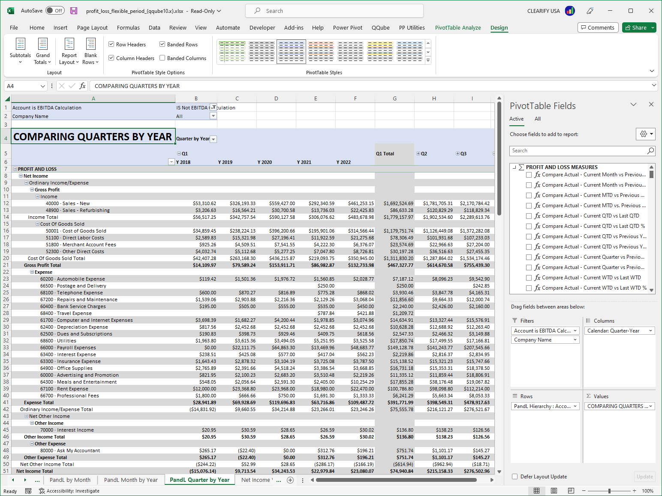
Task: Enable the Banded Columns checkbox
Action: pos(162,58)
